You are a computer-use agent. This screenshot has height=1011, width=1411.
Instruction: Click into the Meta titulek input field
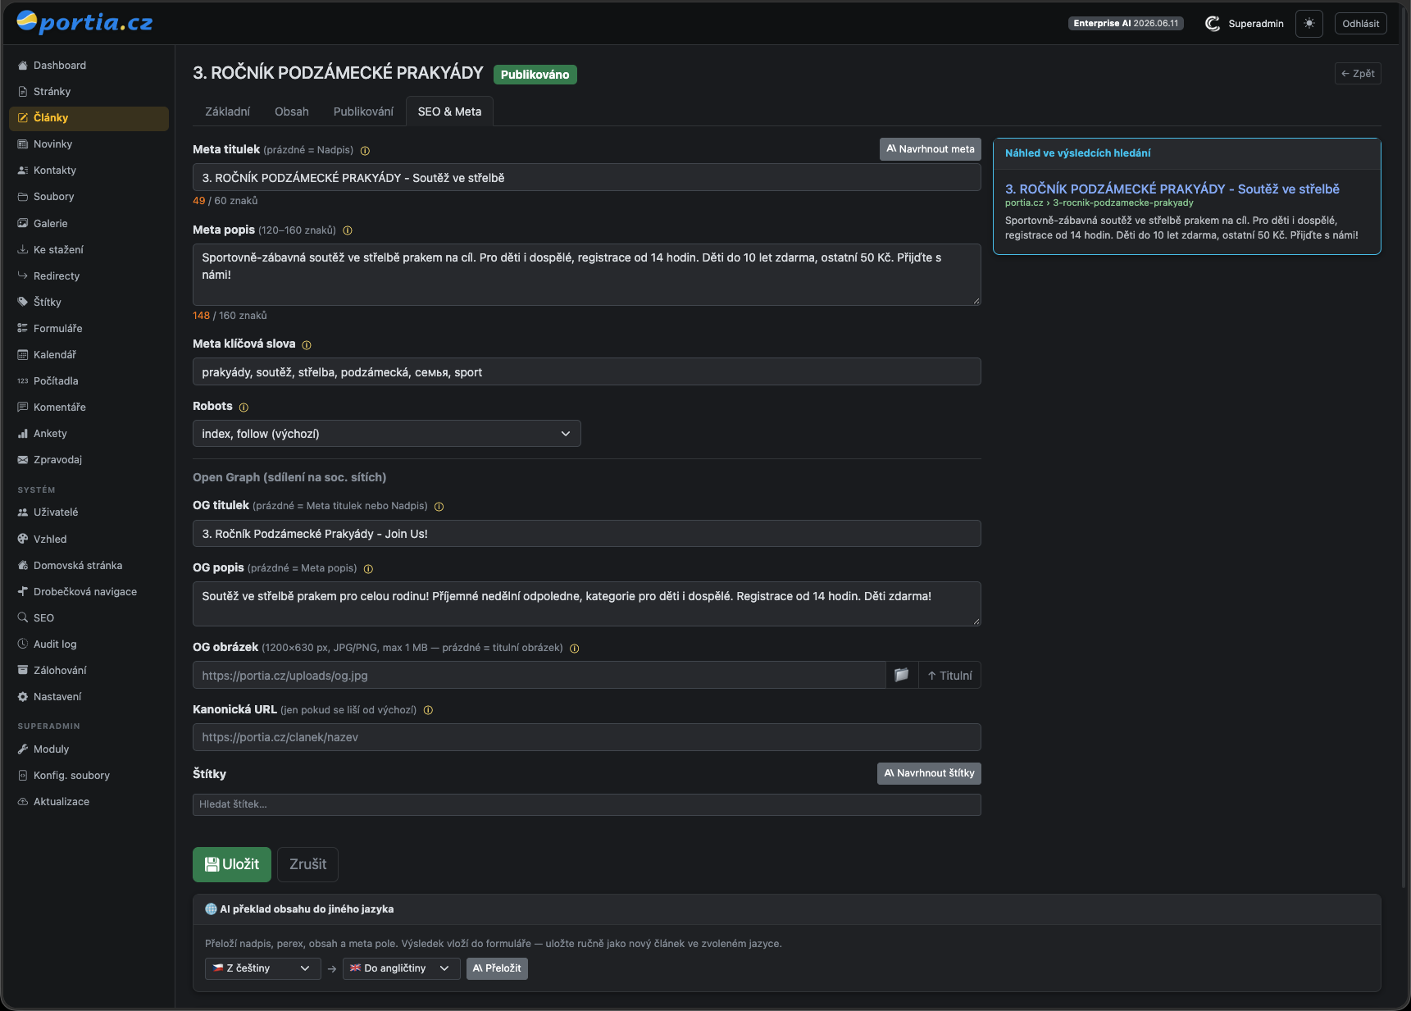(587, 178)
